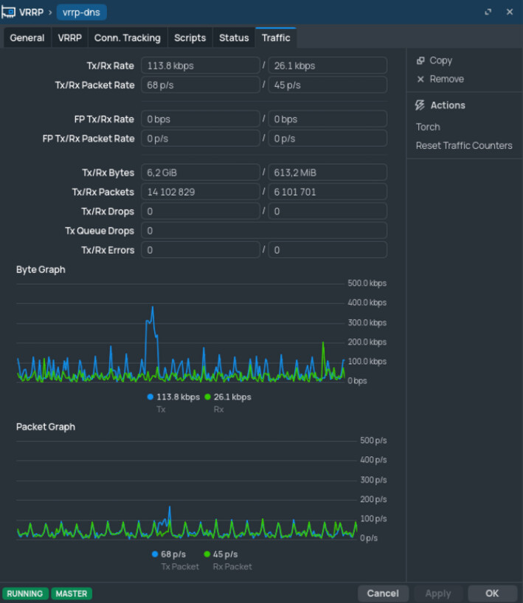This screenshot has width=523, height=603.
Task: Toggle the blue Tx byte graph legend
Action: (150, 397)
